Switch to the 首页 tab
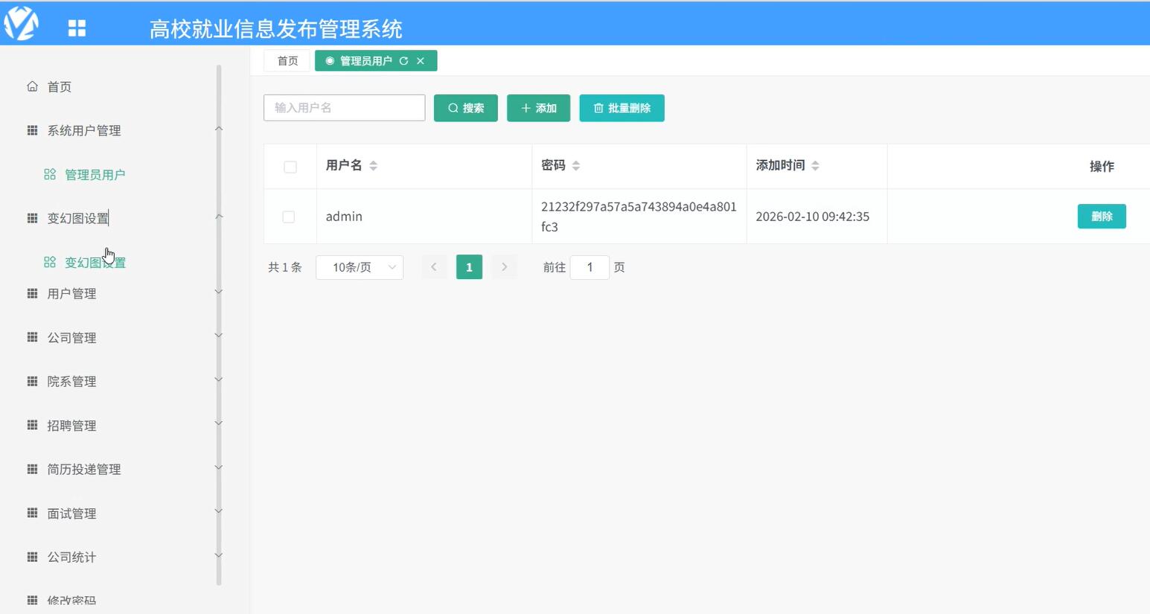This screenshot has height=614, width=1150. point(287,61)
